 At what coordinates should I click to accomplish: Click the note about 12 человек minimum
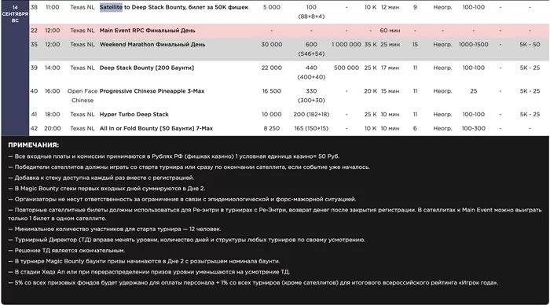tap(115, 230)
